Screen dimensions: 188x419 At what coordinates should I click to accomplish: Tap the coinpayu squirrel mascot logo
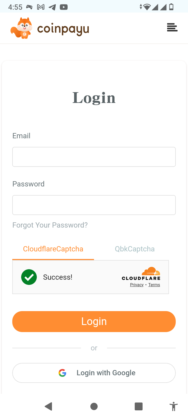(x=22, y=28)
